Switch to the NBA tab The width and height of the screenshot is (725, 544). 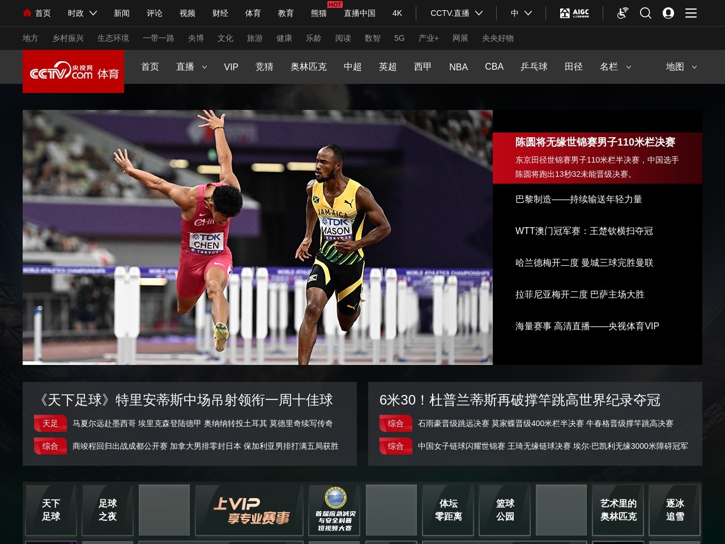(x=458, y=67)
